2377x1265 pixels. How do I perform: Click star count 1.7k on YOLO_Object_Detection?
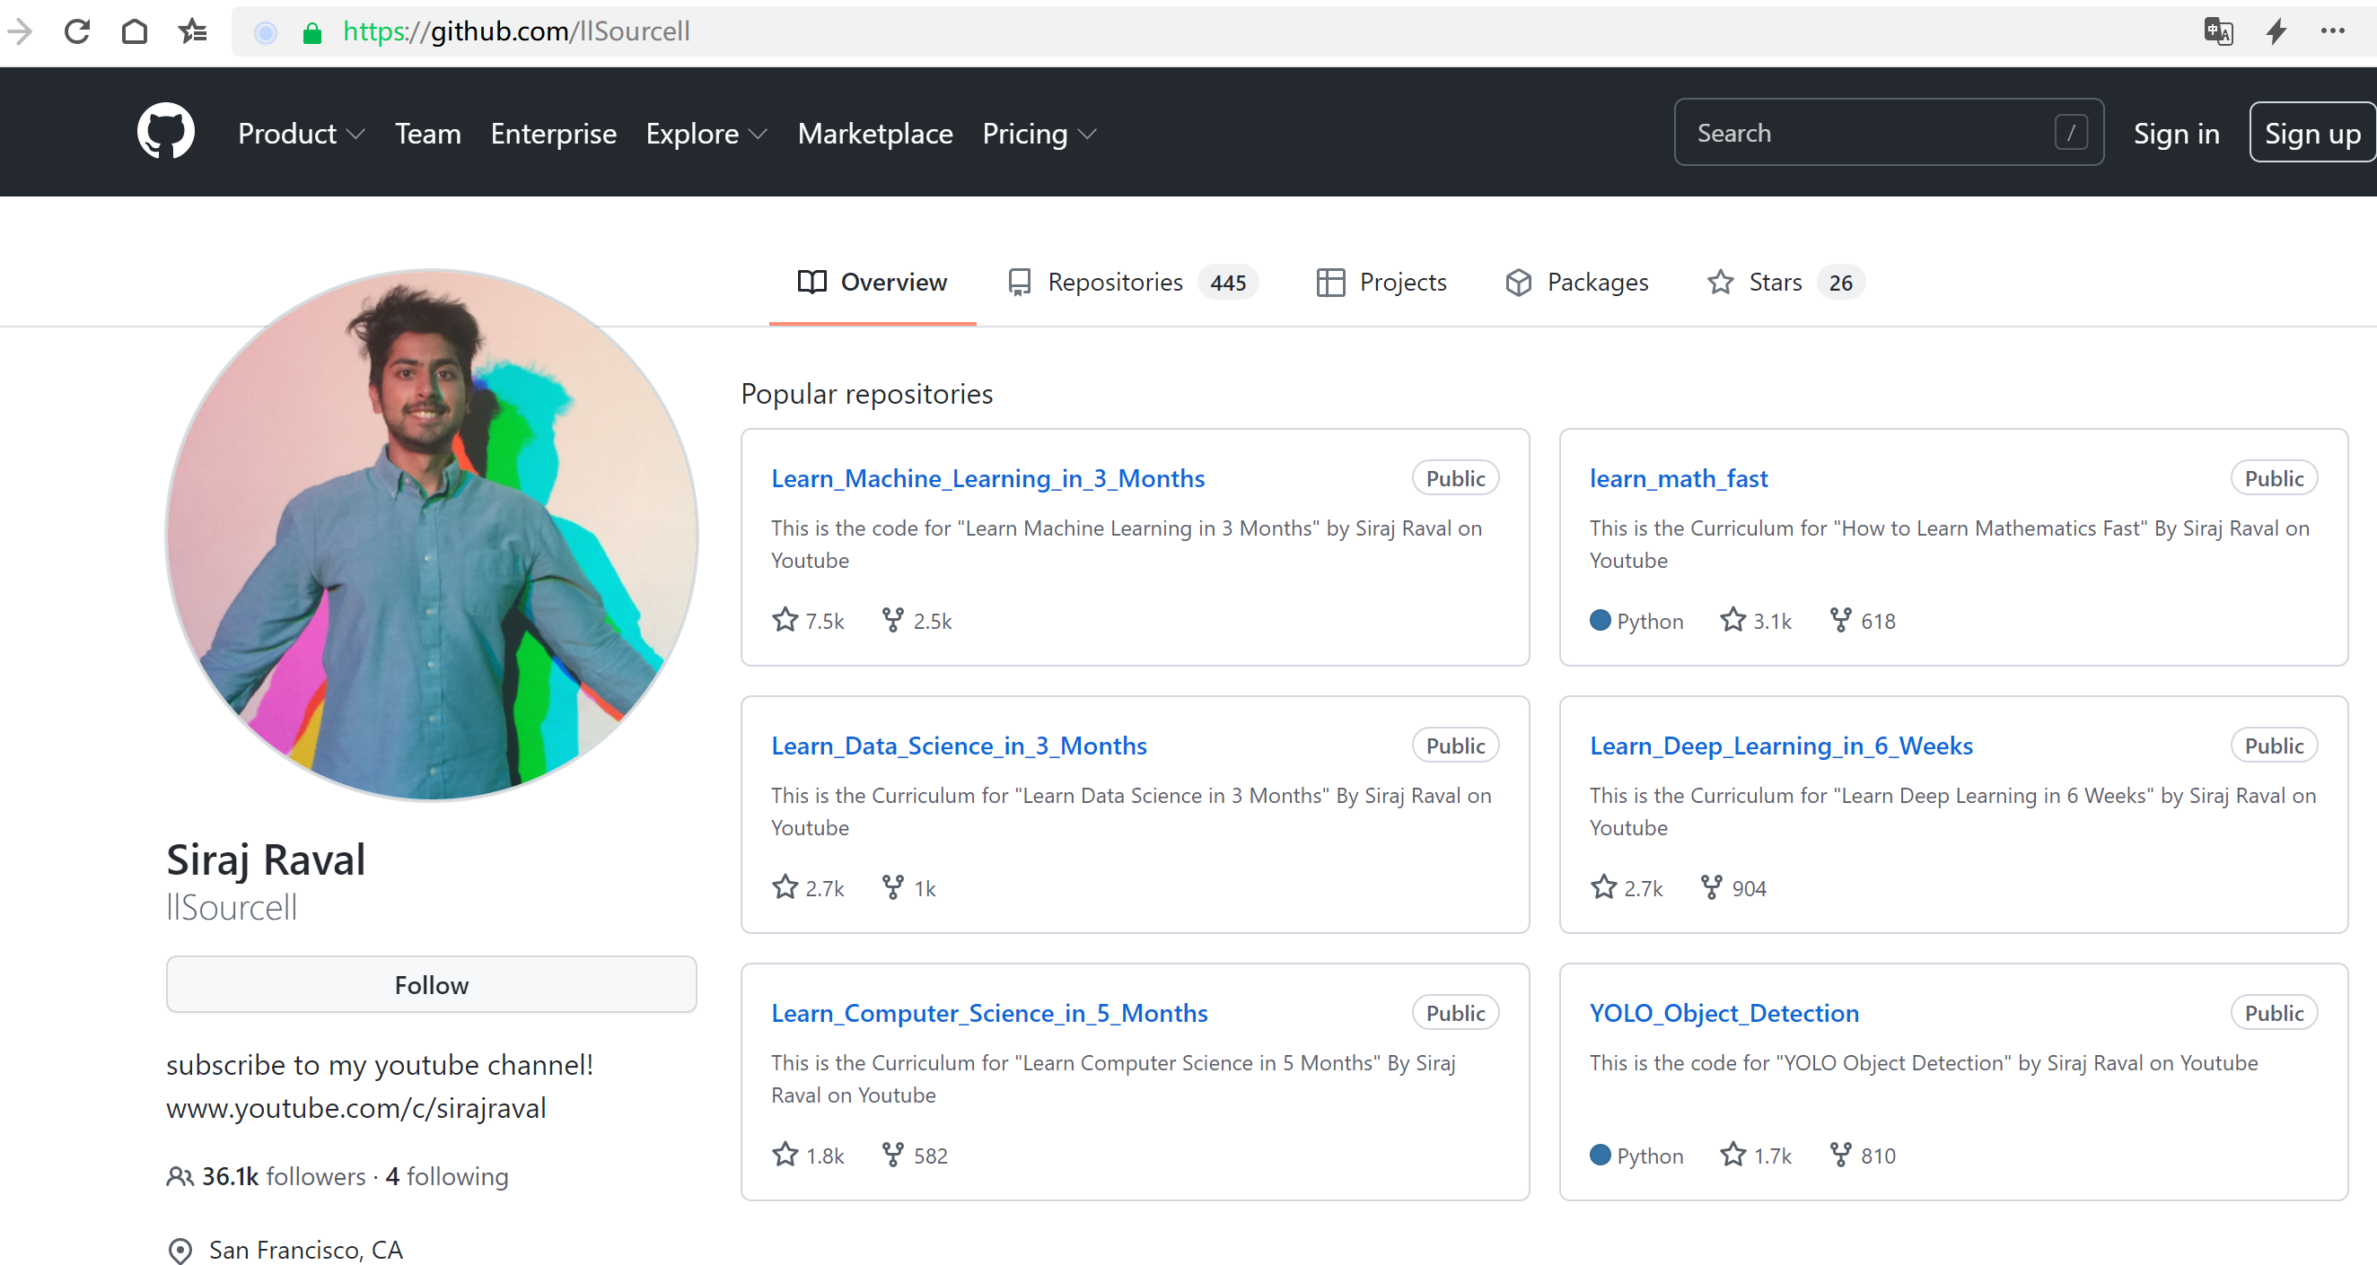(1756, 1156)
